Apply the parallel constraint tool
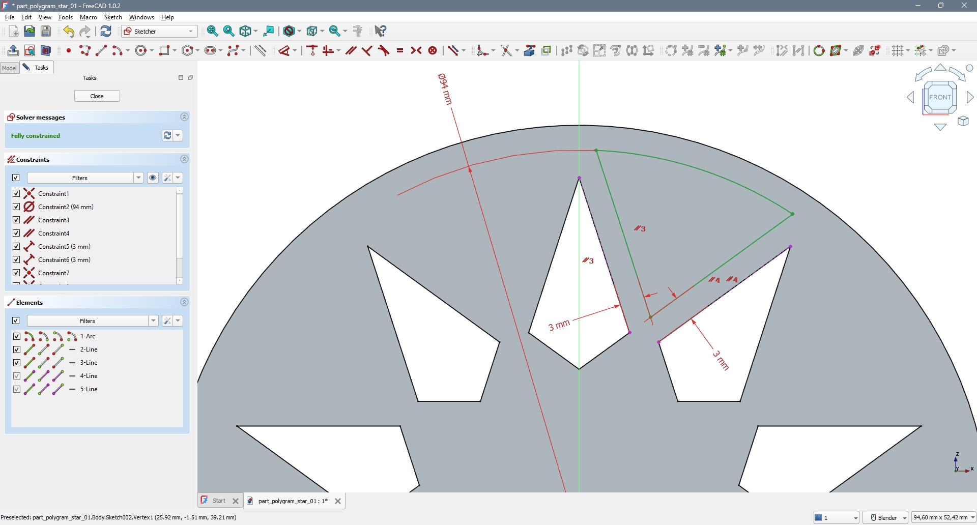 pyautogui.click(x=351, y=50)
